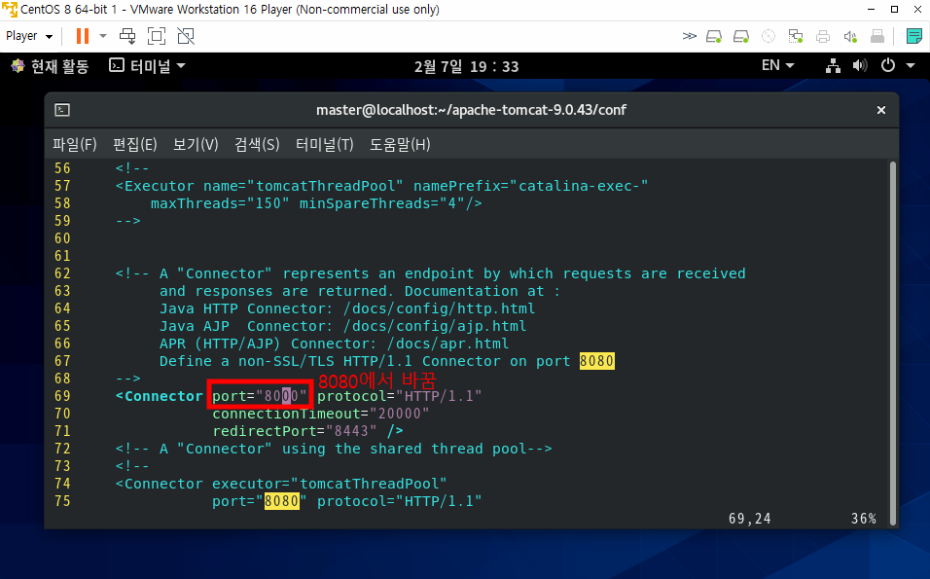Open the 도움말(H) menu
This screenshot has width=930, height=579.
tap(400, 144)
